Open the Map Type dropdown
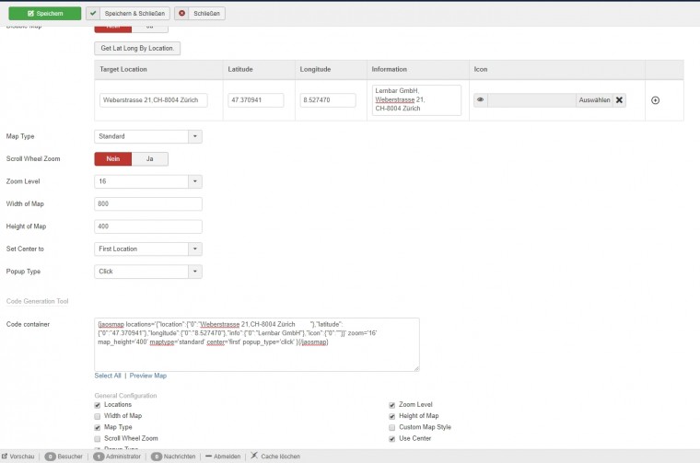The width and height of the screenshot is (700, 463). [147, 136]
